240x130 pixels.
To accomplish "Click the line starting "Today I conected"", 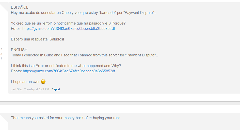I will [84, 55].
